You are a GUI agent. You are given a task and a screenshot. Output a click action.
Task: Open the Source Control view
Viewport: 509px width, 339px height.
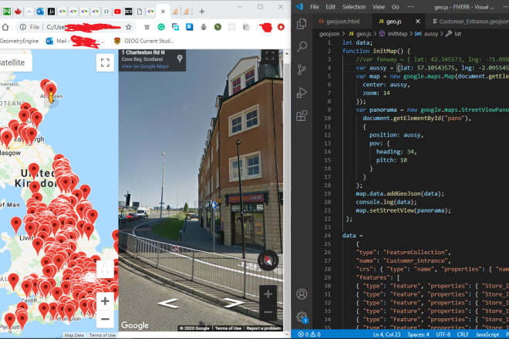point(302,69)
